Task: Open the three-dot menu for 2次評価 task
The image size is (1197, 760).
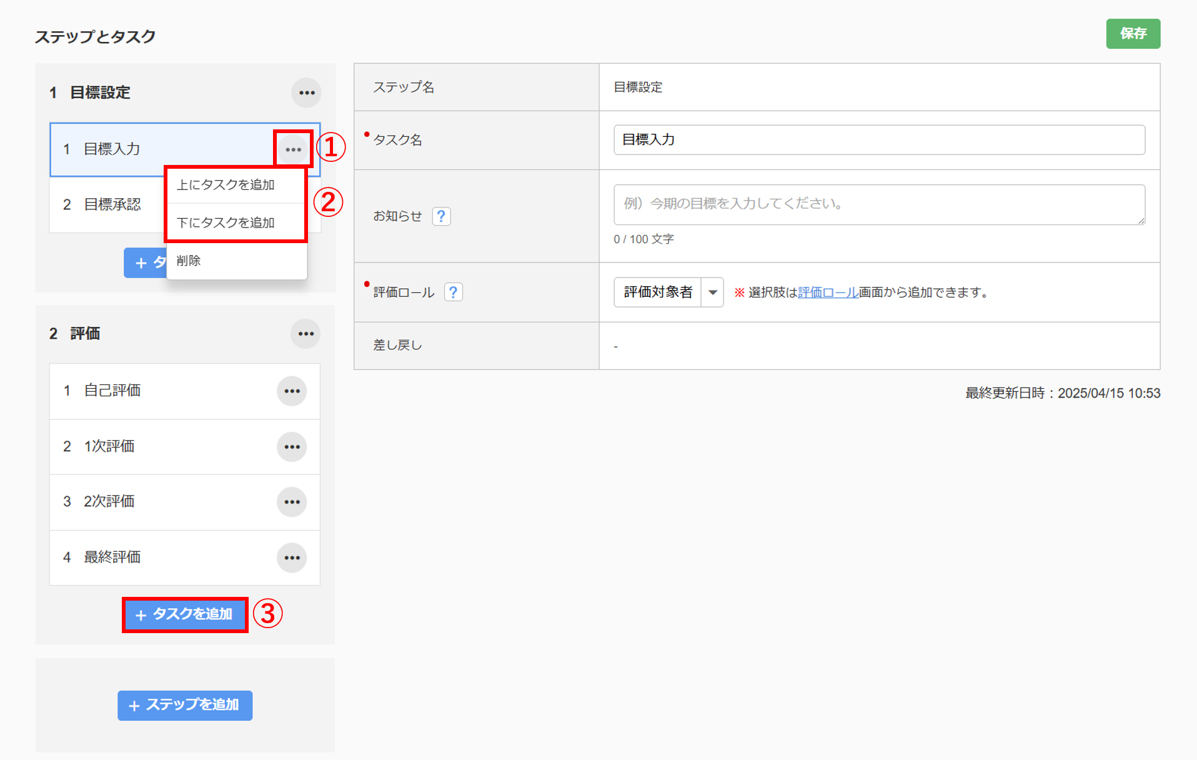Action: point(292,502)
